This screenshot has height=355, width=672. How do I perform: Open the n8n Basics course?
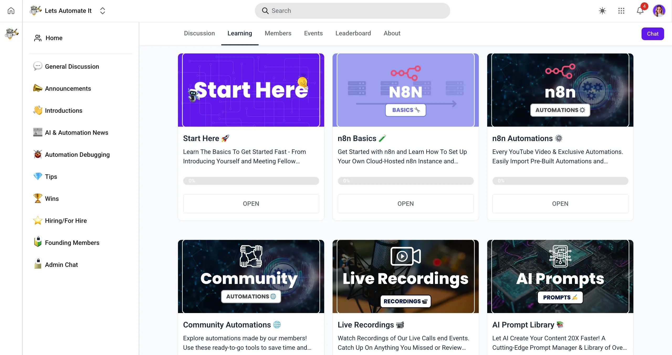406,204
